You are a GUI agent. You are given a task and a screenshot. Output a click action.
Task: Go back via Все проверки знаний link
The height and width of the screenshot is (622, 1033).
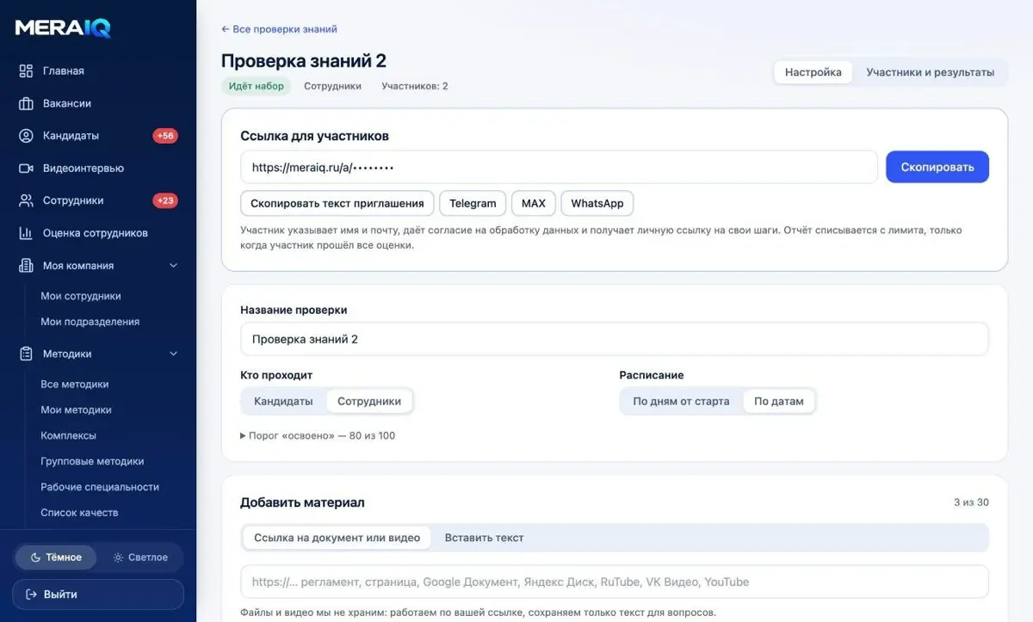(x=279, y=29)
